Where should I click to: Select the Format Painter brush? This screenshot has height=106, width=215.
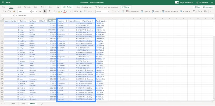(14, 11)
